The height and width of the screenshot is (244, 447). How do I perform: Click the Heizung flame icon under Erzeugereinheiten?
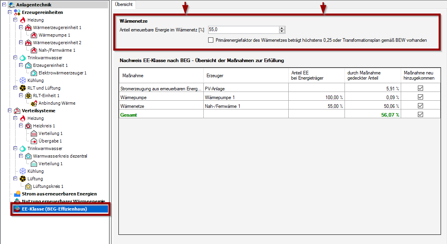tap(23, 20)
